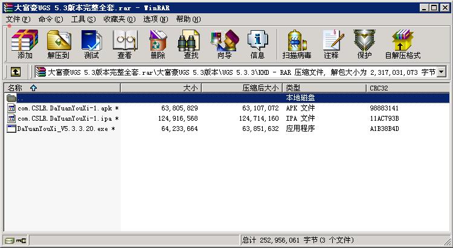Click icon of DaYuanYouXi_V5.3.3.20.exe file

11,129
